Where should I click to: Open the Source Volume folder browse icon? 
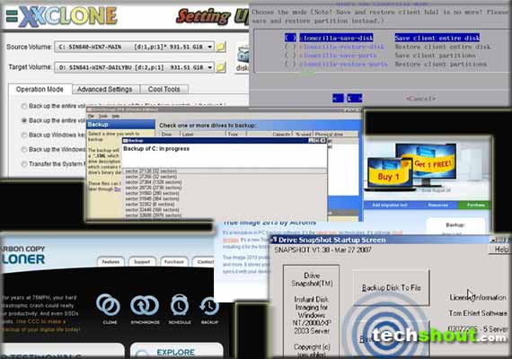[221, 47]
